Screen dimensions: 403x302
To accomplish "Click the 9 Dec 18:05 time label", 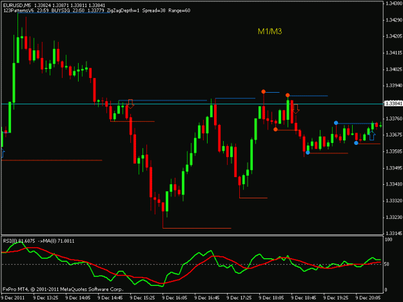I will 271,298.
